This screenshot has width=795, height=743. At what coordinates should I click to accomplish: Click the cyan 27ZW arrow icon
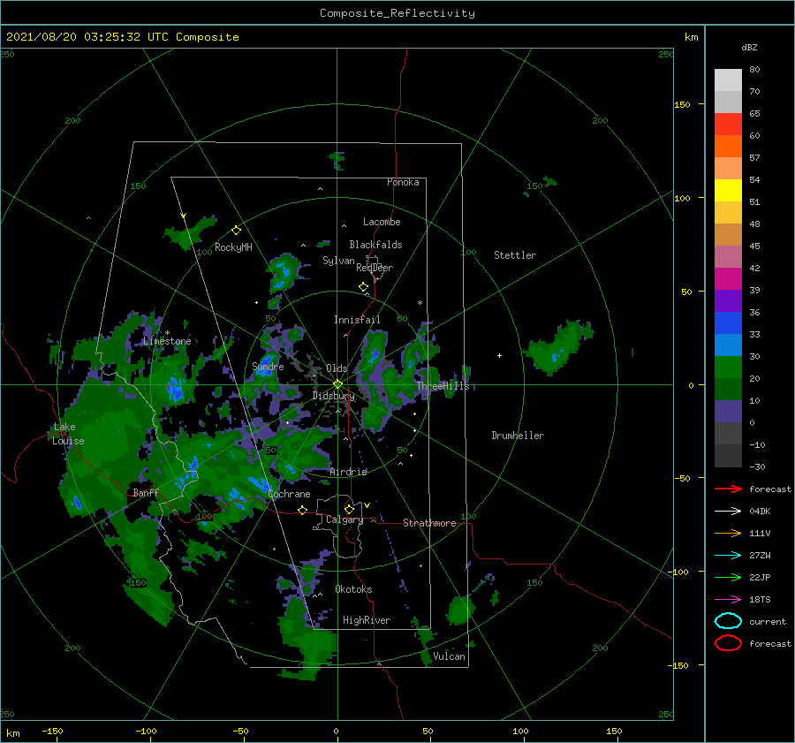click(728, 556)
